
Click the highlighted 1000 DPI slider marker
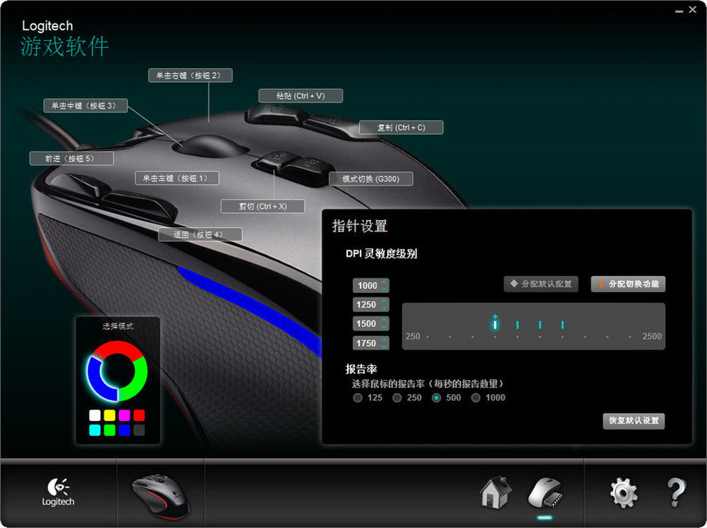[495, 323]
